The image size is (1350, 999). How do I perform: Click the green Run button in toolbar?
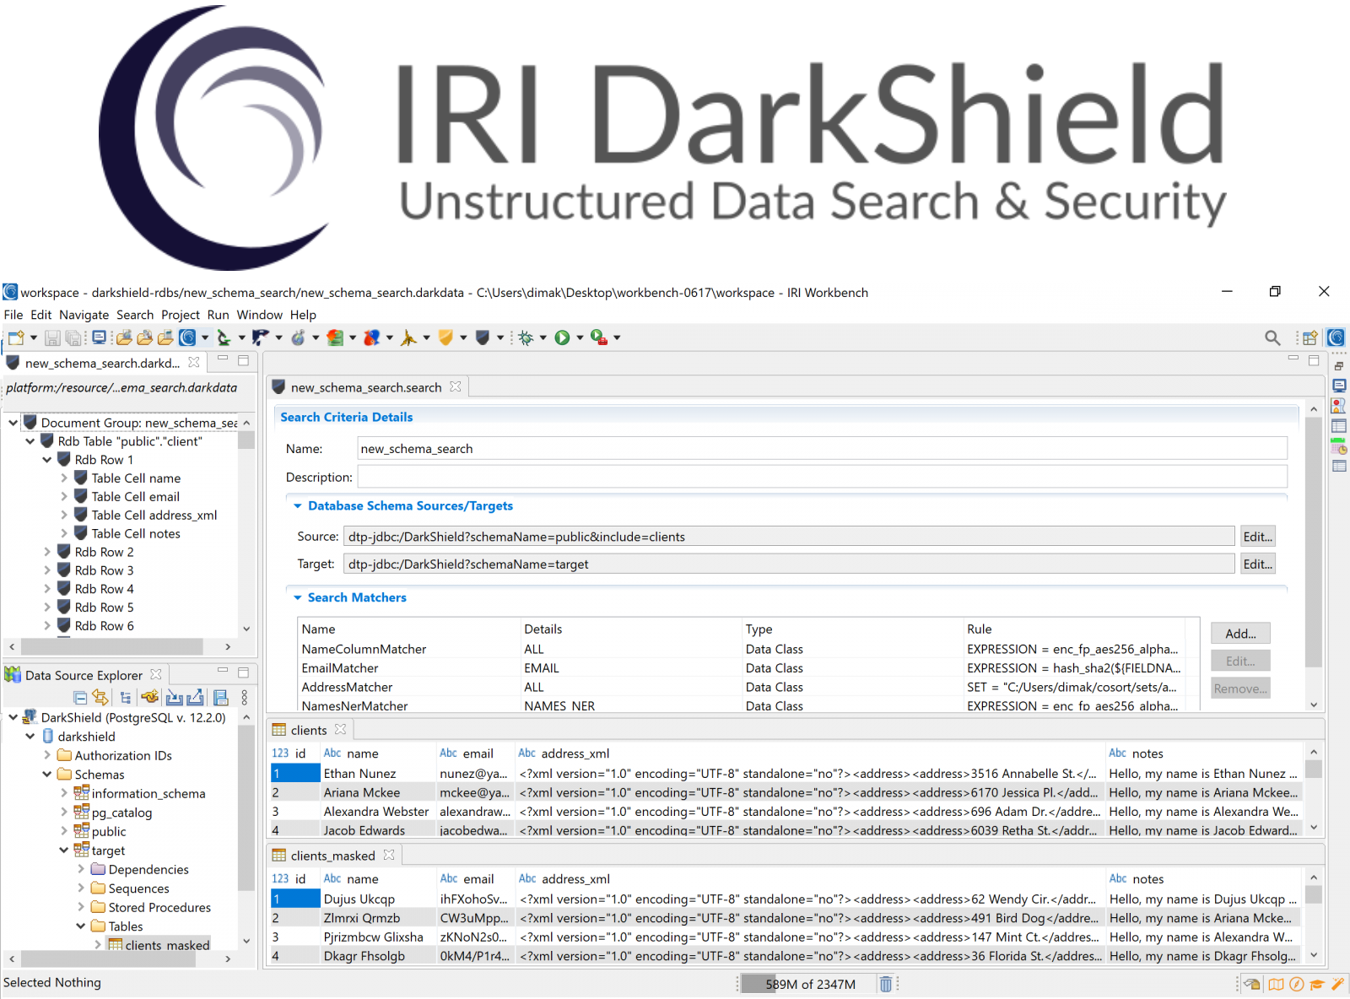[562, 338]
